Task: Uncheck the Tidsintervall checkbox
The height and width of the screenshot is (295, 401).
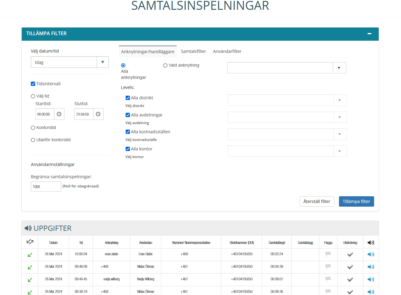Action: [x=33, y=84]
